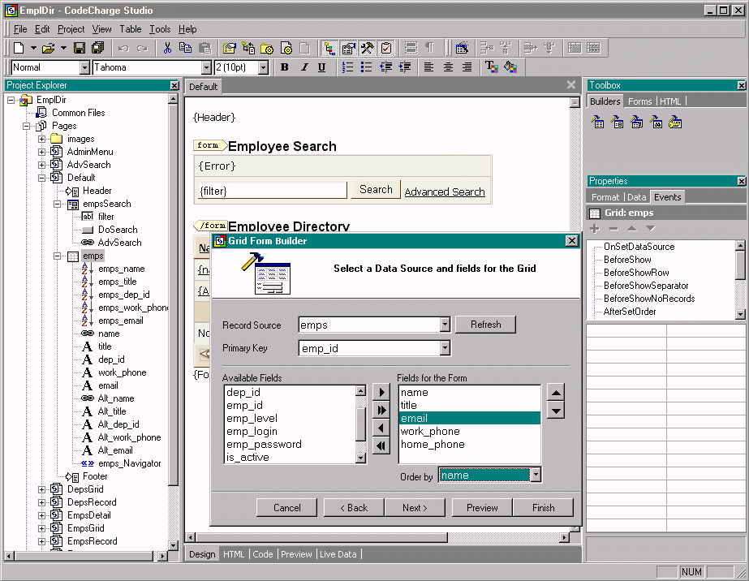
Task: Toggle align left
Action: click(x=429, y=67)
